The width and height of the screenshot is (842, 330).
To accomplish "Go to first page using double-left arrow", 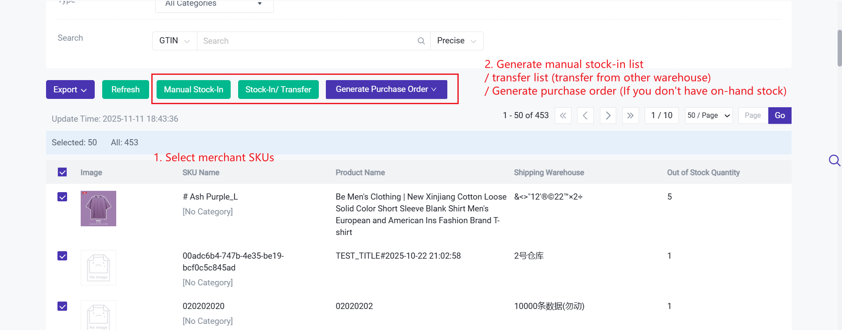I will point(563,116).
